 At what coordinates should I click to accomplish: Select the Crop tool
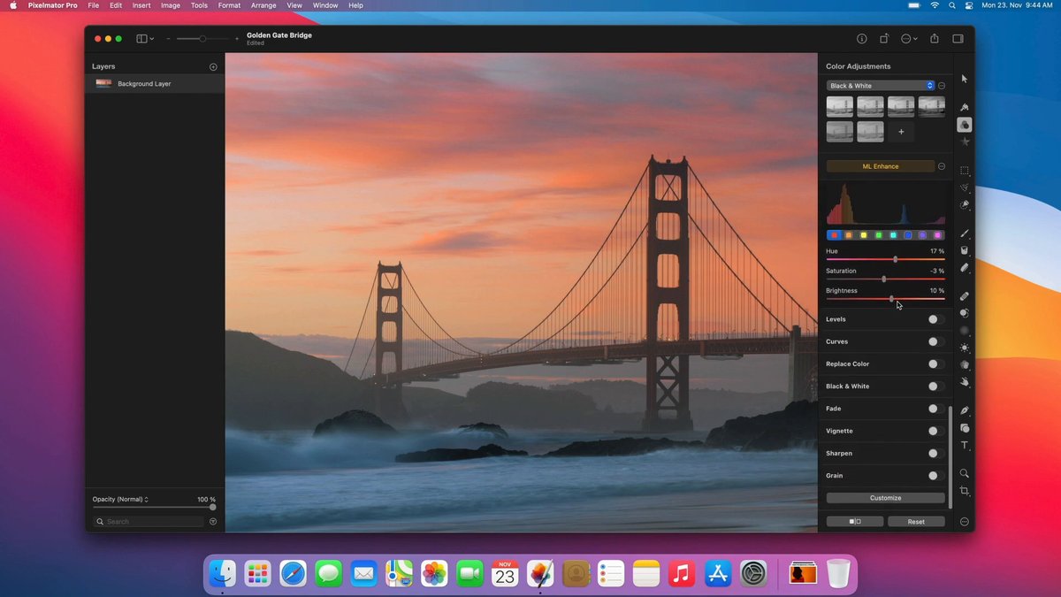[x=965, y=492]
